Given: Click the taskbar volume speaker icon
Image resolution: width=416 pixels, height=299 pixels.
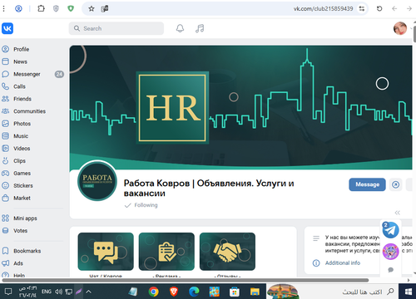Looking at the screenshot, I should point(58,292).
